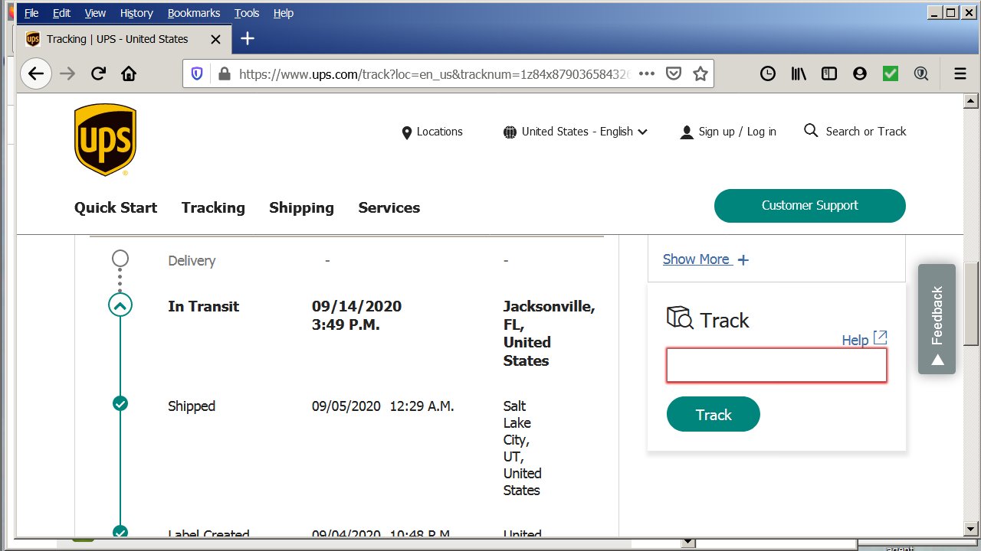Click the tracking number input field
981x551 pixels.
[776, 366]
